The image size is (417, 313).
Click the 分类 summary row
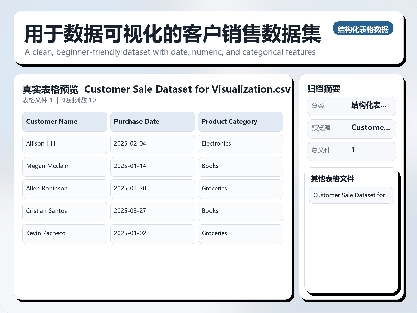[351, 106]
